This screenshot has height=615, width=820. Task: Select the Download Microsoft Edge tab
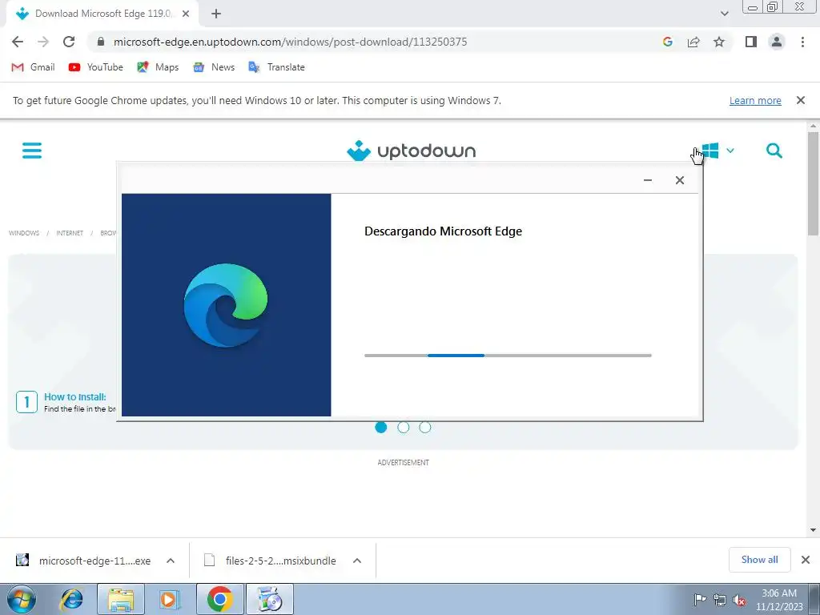click(102, 14)
